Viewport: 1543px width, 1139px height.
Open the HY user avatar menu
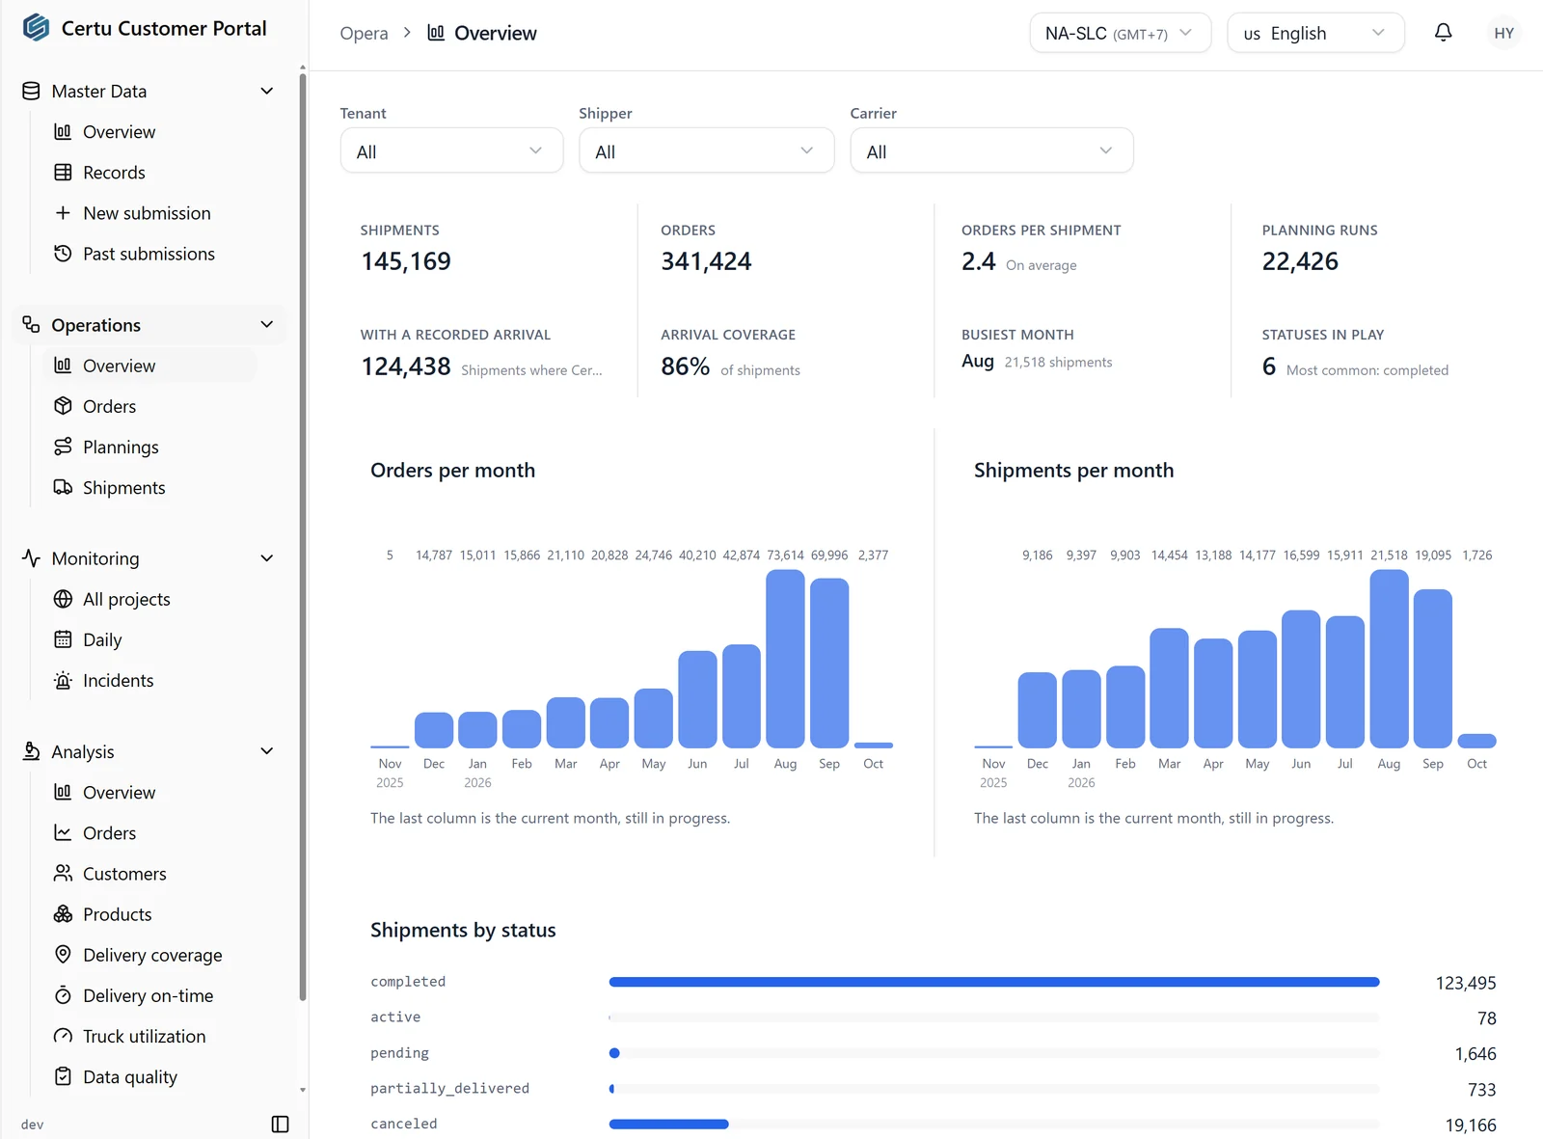(1503, 33)
